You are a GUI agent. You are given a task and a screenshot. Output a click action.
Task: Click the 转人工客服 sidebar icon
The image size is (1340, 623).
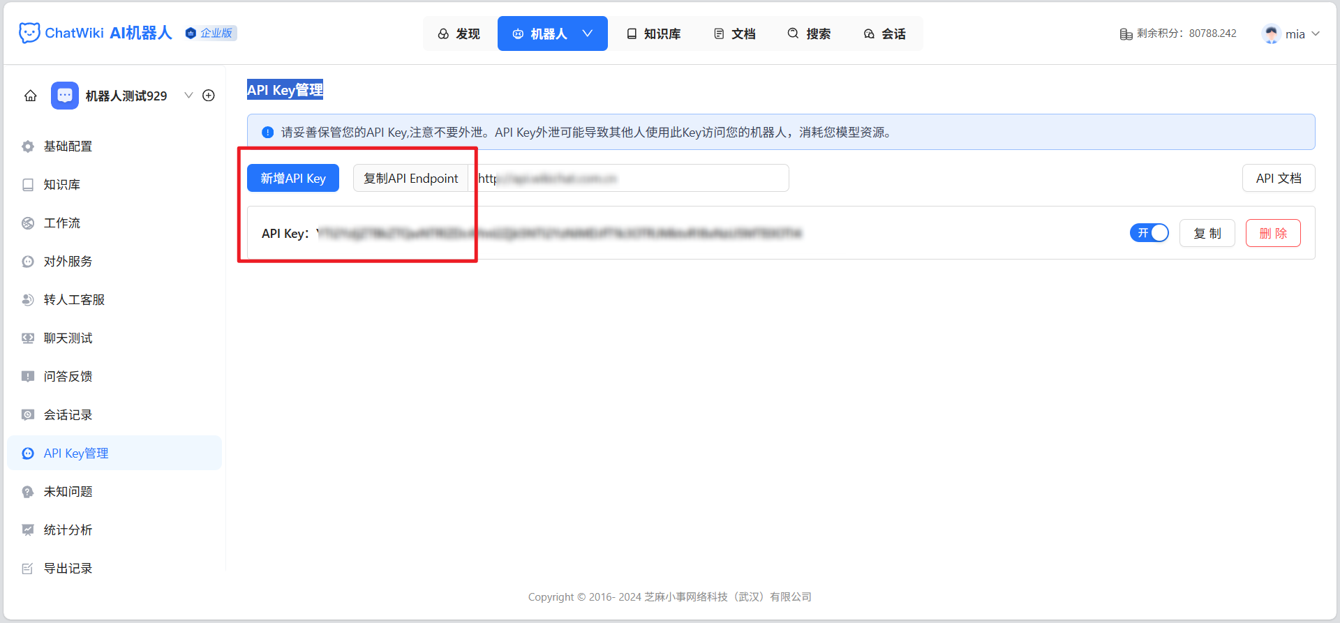[28, 300]
